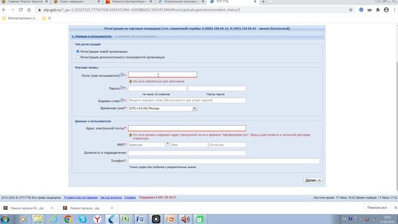Focus the Должность и подразделение input
Viewport: 398px width, 224px height.
[187, 153]
